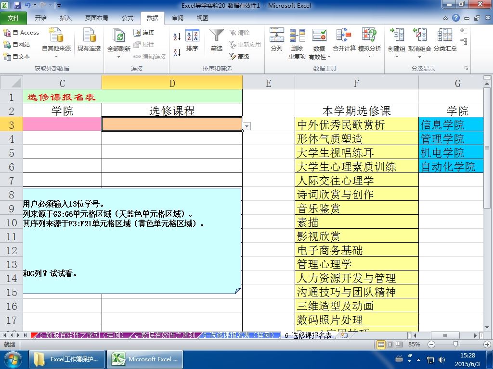This screenshot has height=369, width=493.
Task: Switch to the 插入 ribbon tab
Action: (65, 18)
